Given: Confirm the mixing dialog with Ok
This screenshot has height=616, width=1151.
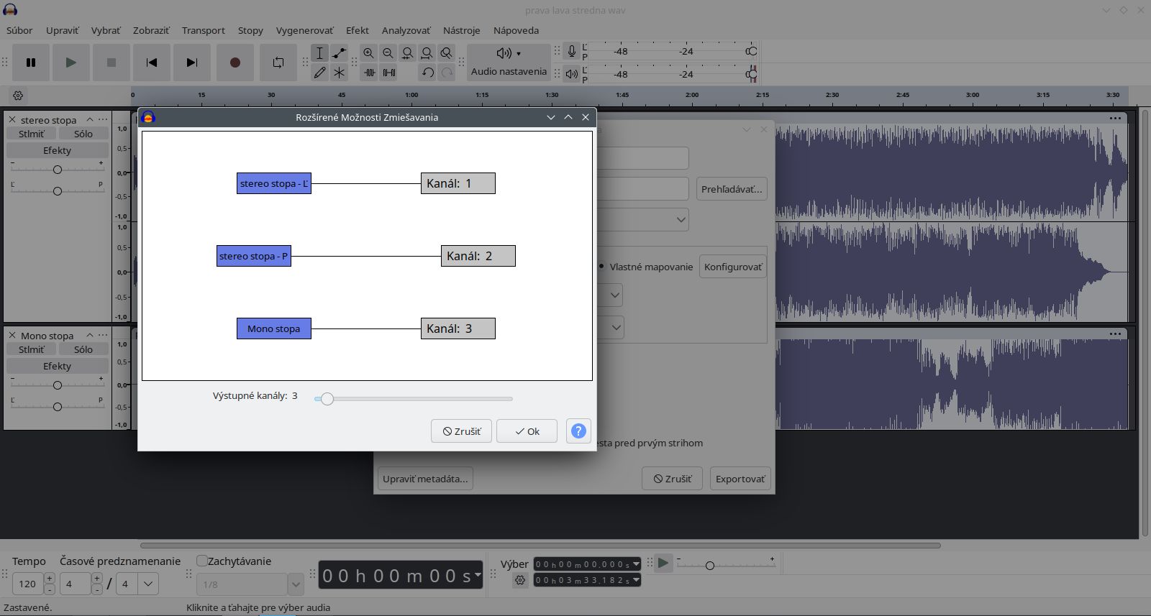Looking at the screenshot, I should point(527,431).
